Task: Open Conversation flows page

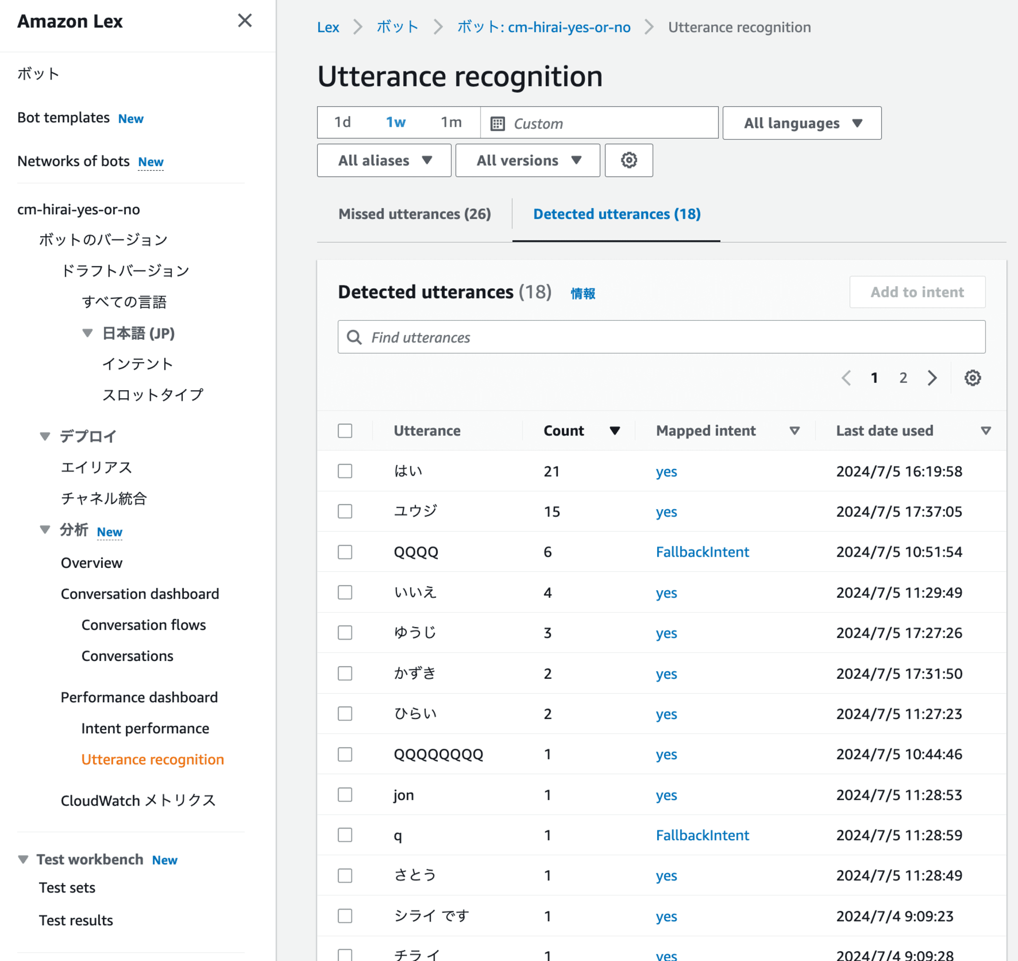Action: click(x=144, y=625)
